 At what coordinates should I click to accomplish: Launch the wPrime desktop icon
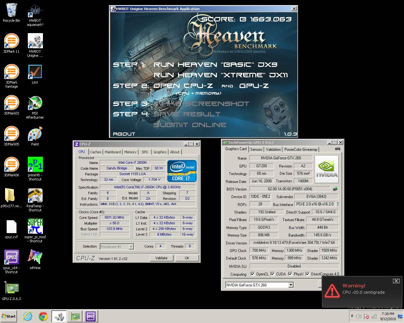coord(35,260)
